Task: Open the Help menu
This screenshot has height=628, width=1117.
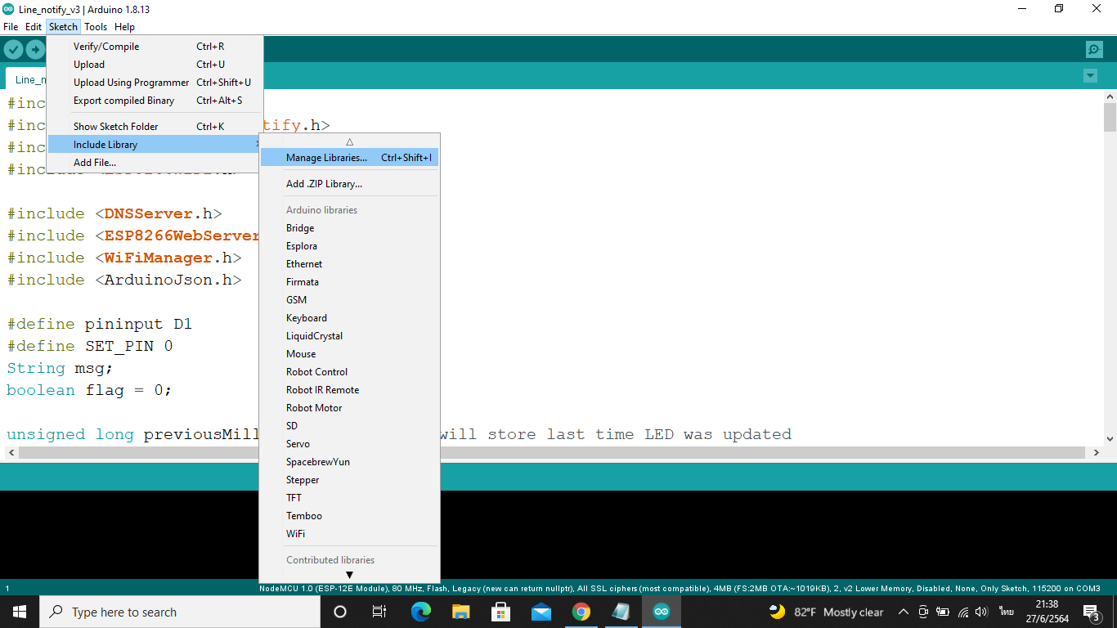Action: [124, 27]
